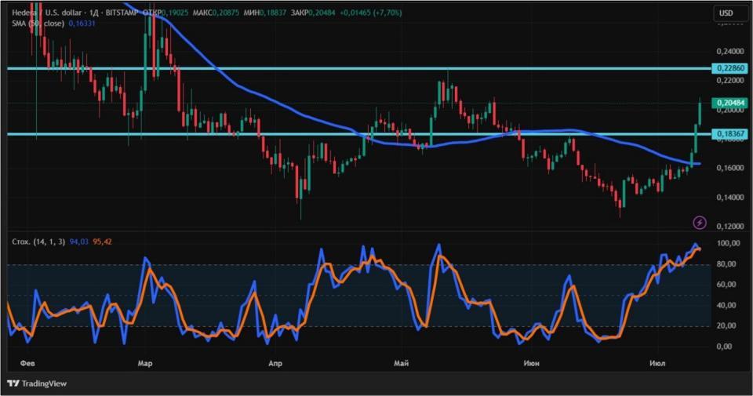This screenshot has width=753, height=396.
Task: Click the current price label 0,20484
Action: click(730, 103)
